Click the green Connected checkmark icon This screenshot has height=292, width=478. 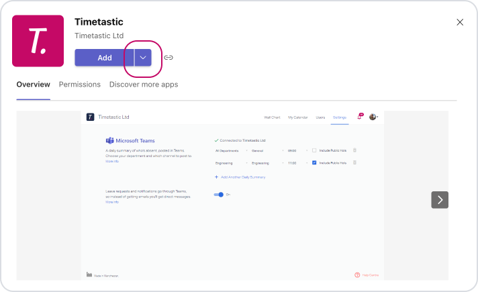(x=216, y=140)
